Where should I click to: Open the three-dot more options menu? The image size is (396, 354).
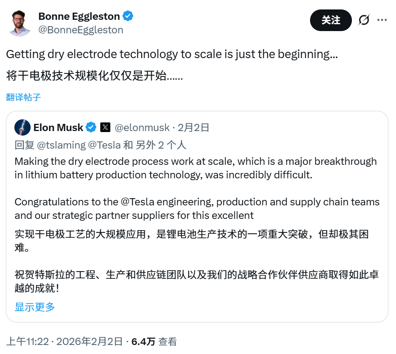(x=382, y=20)
